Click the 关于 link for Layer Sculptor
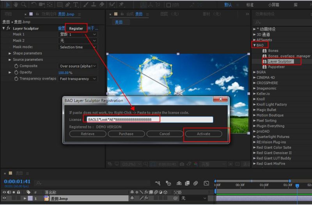 click(93, 28)
